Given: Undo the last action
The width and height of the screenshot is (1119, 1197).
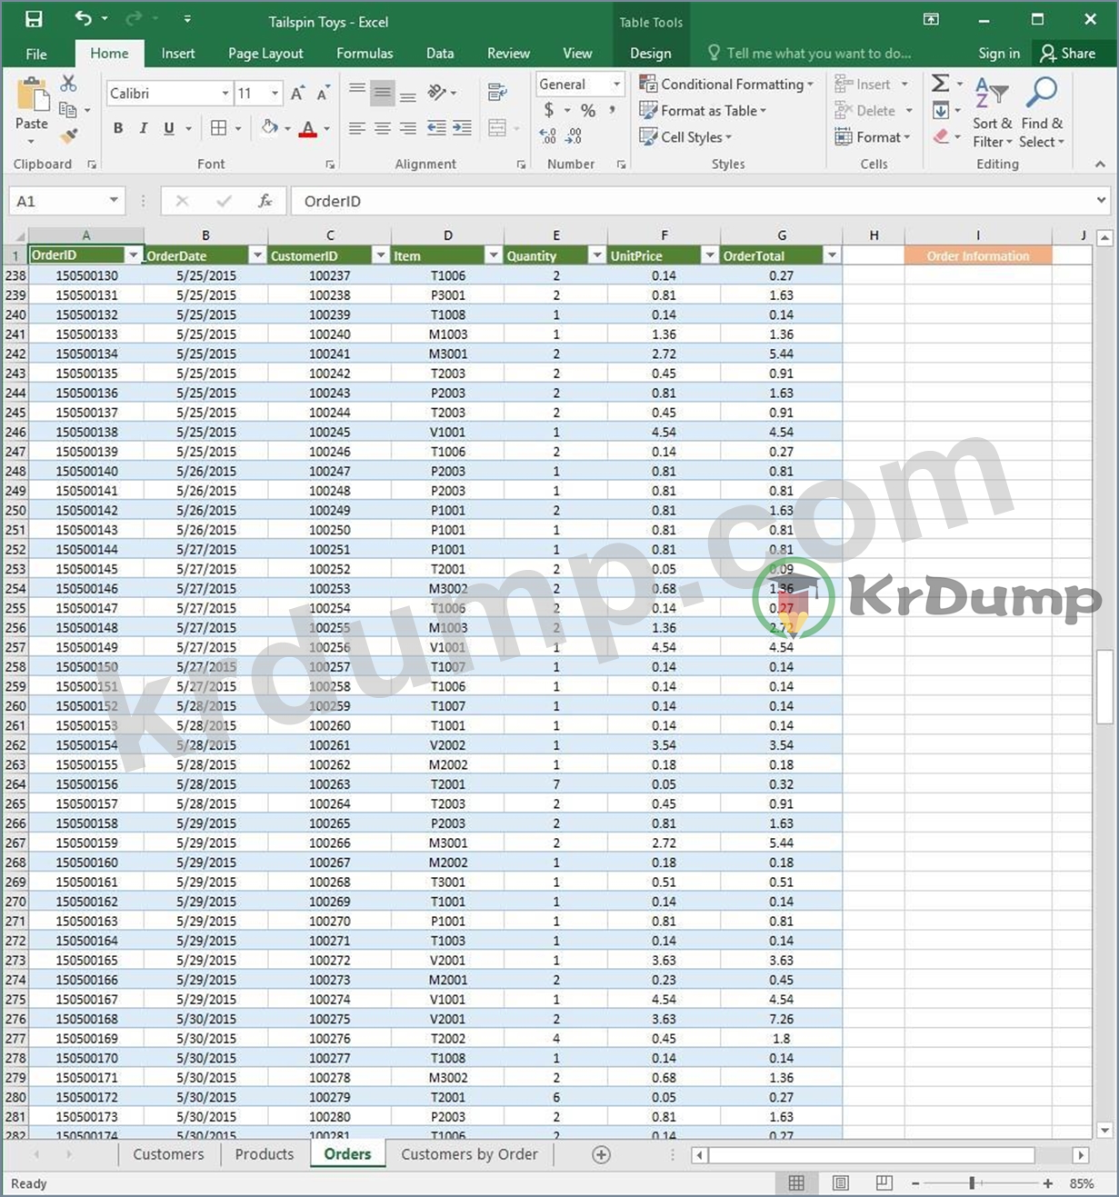Looking at the screenshot, I should 83,19.
